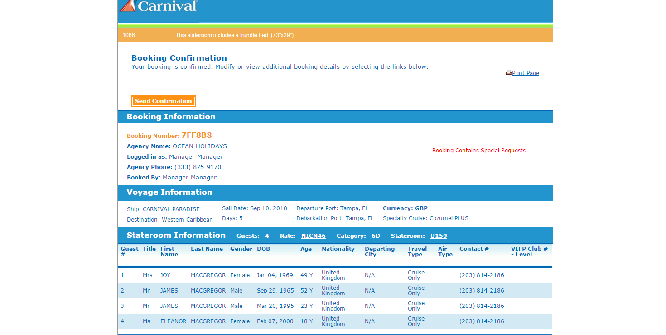Click the first name JOY
Image resolution: width=666 pixels, height=335 pixels.
pos(165,275)
